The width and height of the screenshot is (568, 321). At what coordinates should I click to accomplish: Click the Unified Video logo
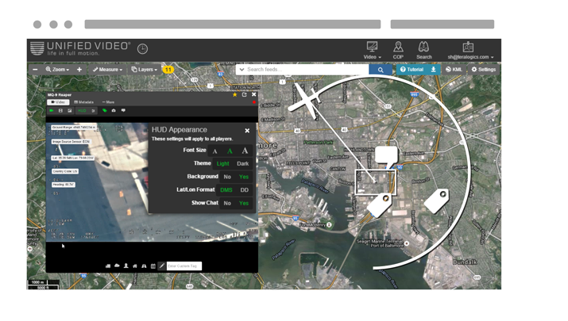[x=79, y=48]
